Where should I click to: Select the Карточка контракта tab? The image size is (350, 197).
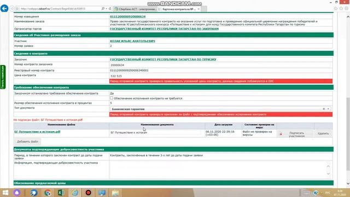[179, 9]
